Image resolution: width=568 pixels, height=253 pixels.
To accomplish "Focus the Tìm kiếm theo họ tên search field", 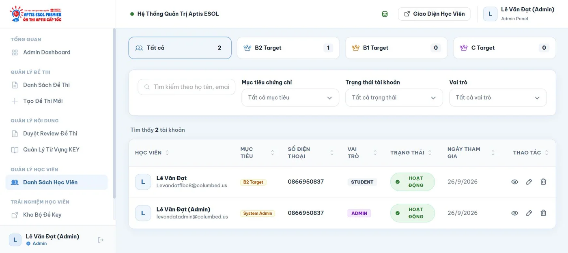I will point(187,87).
